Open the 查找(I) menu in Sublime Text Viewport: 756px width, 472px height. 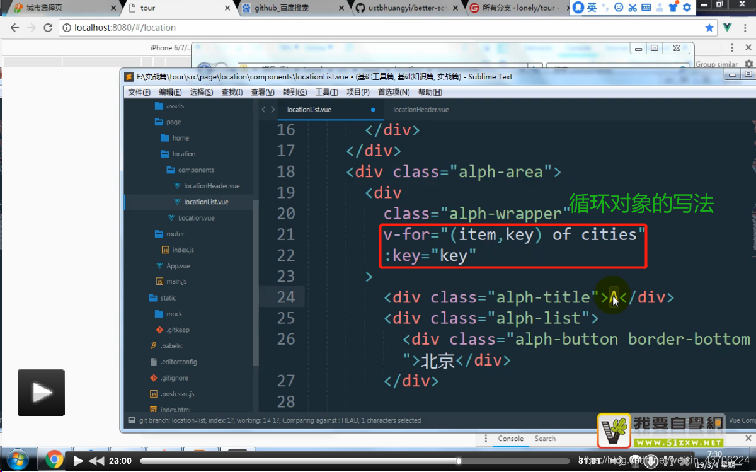tap(232, 92)
